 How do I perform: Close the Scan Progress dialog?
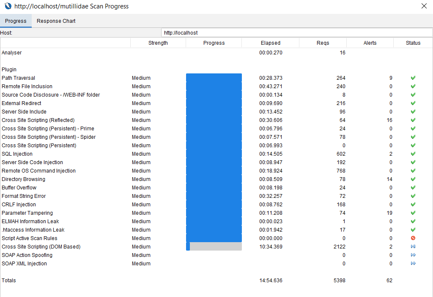tap(424, 6)
